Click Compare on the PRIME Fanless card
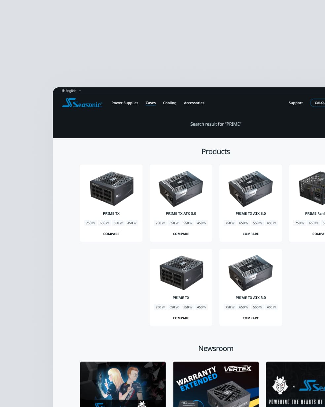Image resolution: width=325 pixels, height=407 pixels. click(318, 234)
